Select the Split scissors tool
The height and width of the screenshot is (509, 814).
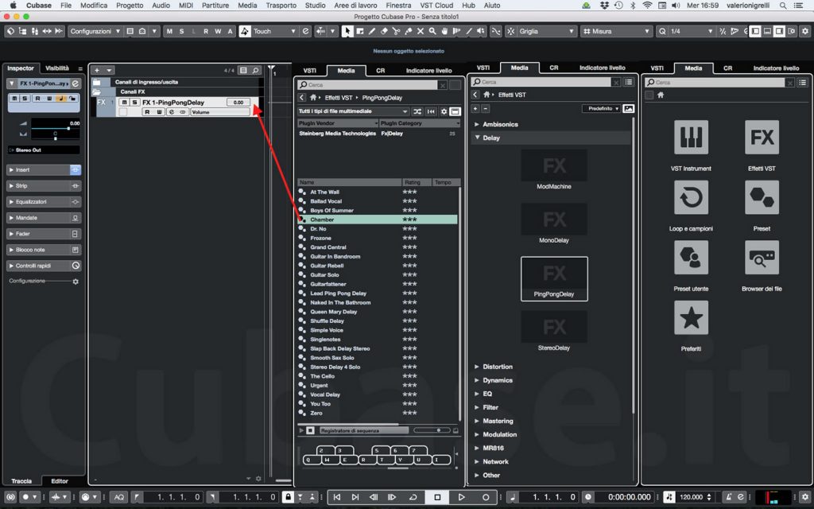(x=396, y=31)
